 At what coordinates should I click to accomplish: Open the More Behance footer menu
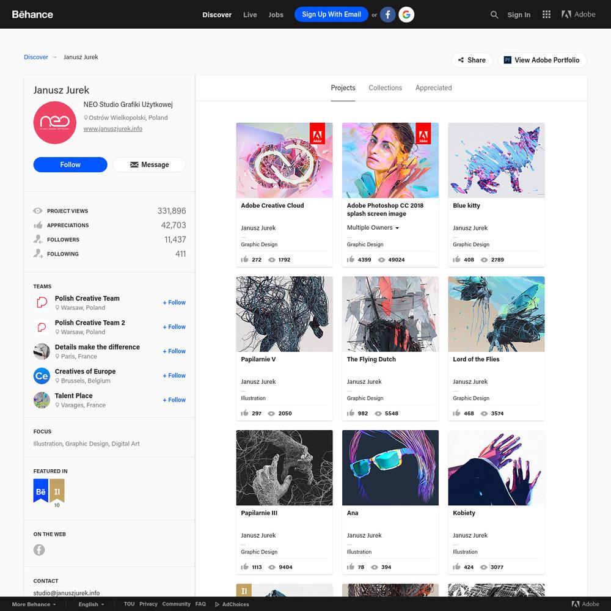[34, 604]
